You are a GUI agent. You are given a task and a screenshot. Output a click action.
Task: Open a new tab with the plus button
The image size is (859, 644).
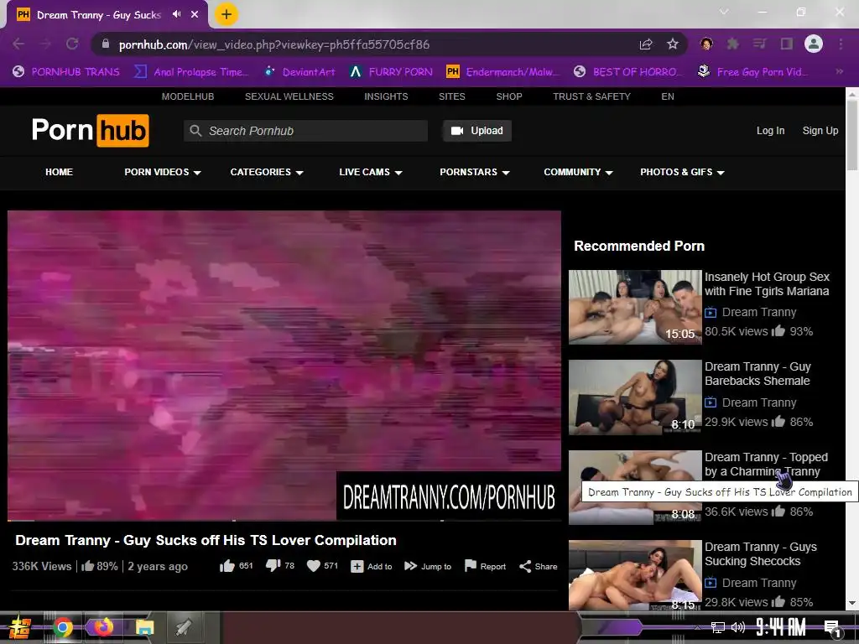tap(226, 14)
